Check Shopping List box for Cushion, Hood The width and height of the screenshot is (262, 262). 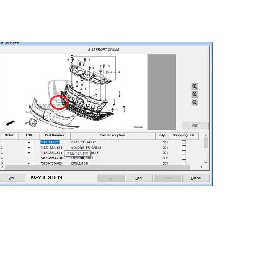coord(184,158)
